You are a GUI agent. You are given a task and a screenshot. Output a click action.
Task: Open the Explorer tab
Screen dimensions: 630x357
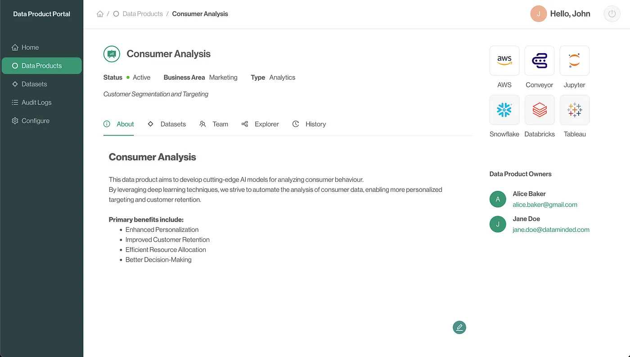(261, 124)
